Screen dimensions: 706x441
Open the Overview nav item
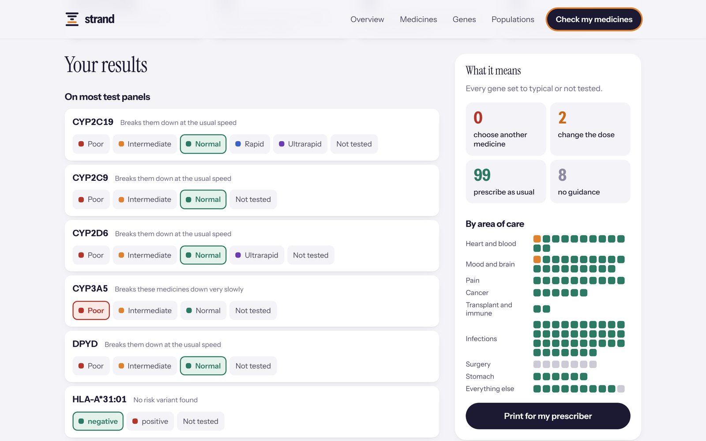tap(367, 19)
